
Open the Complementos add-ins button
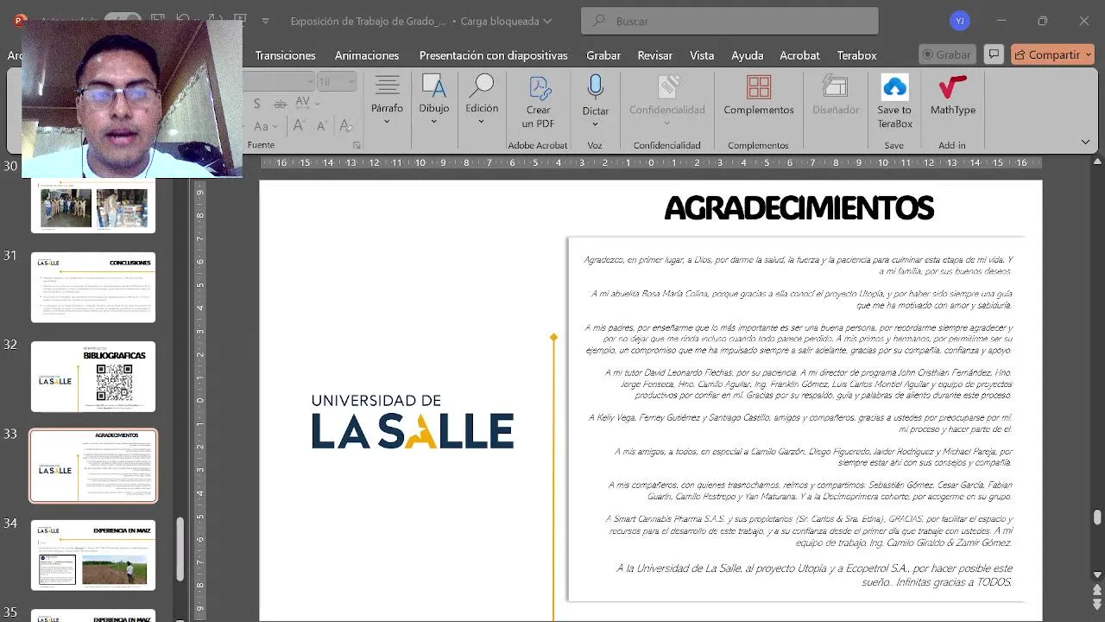tap(758, 95)
